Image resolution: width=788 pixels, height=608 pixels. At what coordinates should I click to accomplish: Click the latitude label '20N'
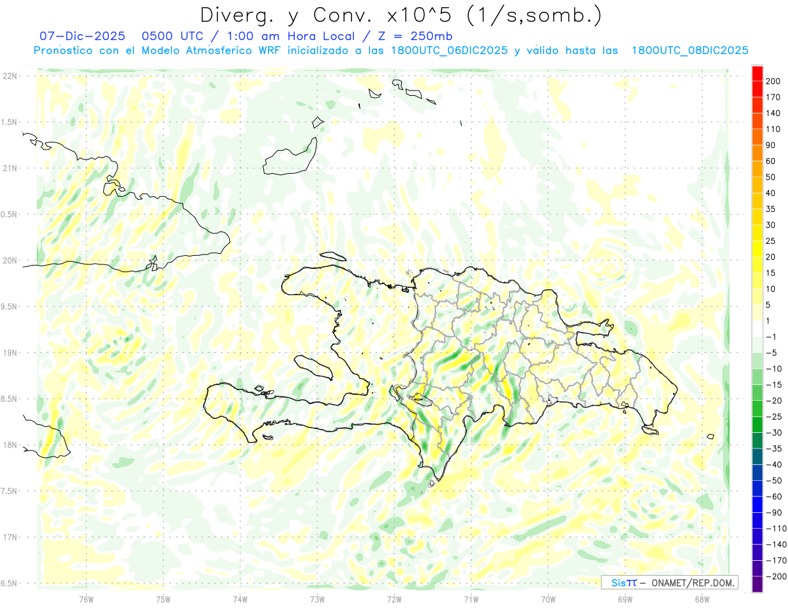(x=9, y=260)
